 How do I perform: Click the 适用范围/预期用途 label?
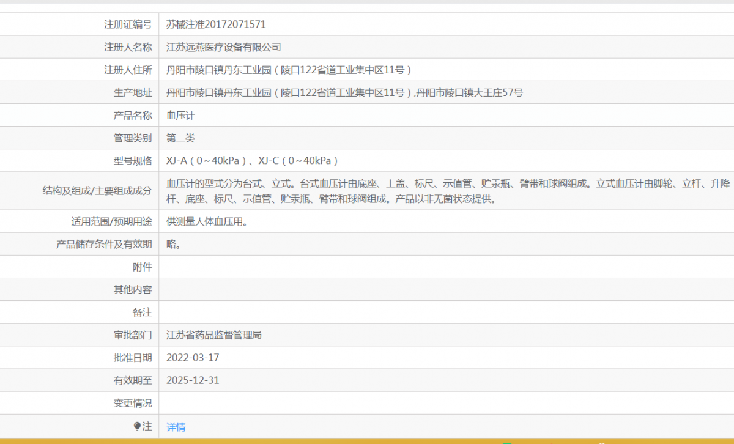click(x=112, y=221)
